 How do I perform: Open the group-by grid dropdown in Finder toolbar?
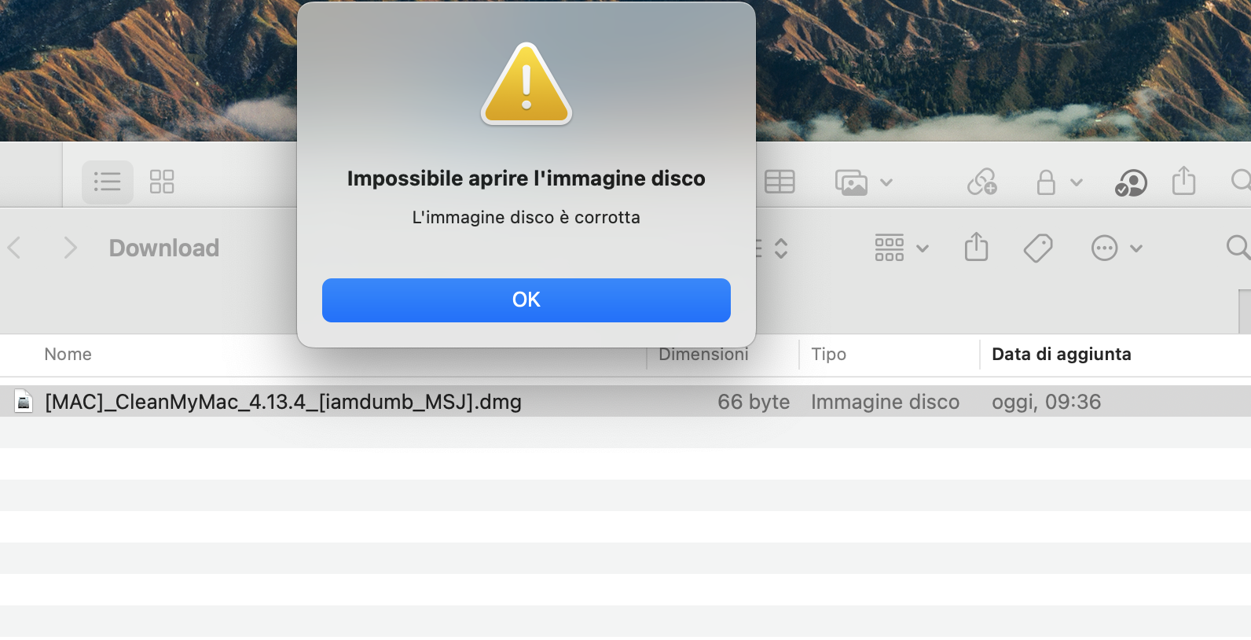point(901,248)
